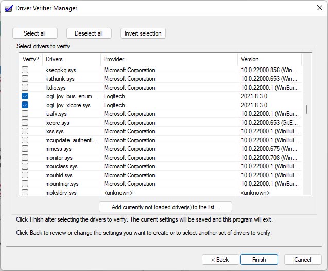Select the mouclass.sys row name

[x=61, y=166]
